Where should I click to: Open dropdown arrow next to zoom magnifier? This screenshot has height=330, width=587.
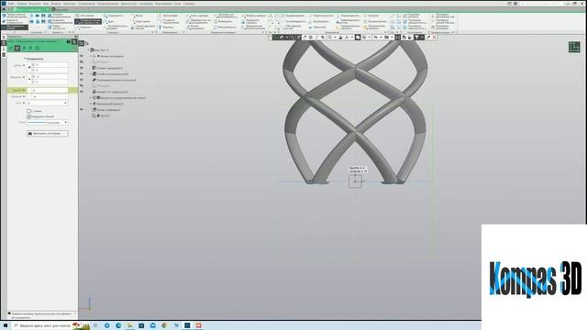click(335, 38)
